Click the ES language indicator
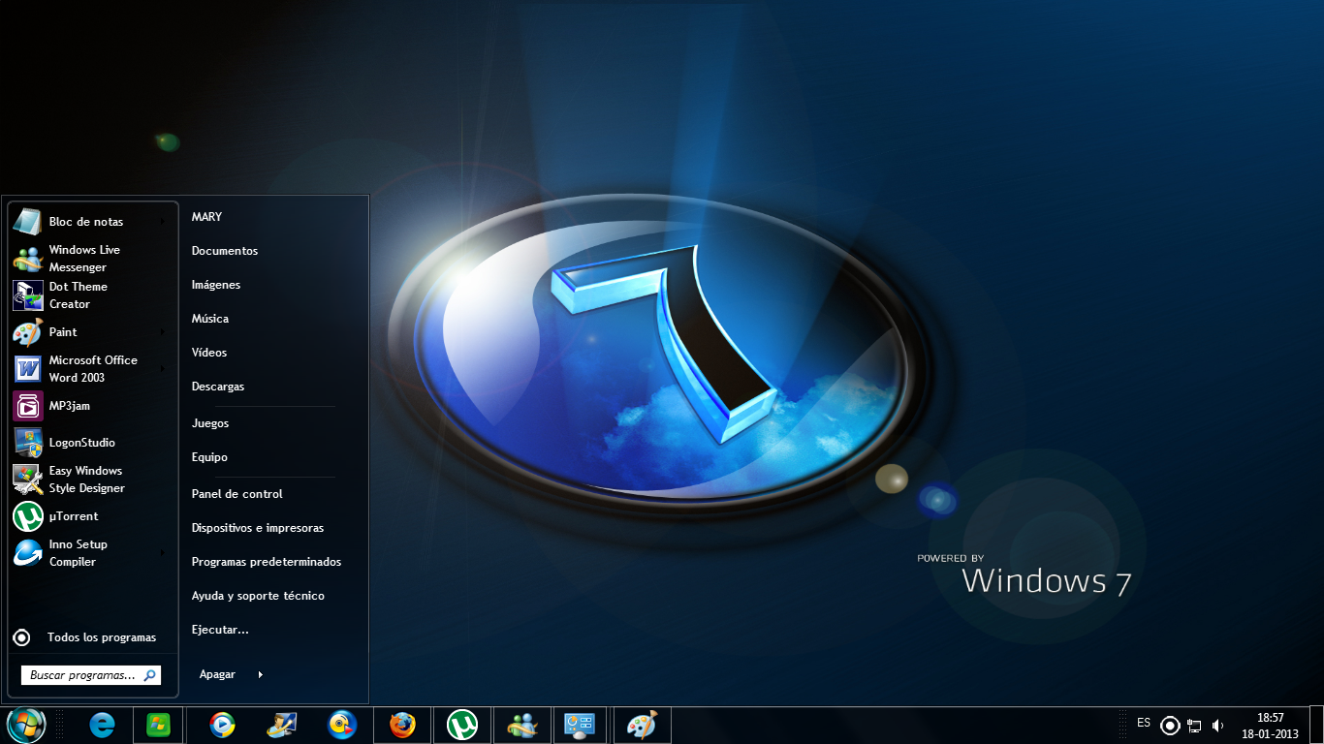The width and height of the screenshot is (1324, 744). tap(1144, 723)
